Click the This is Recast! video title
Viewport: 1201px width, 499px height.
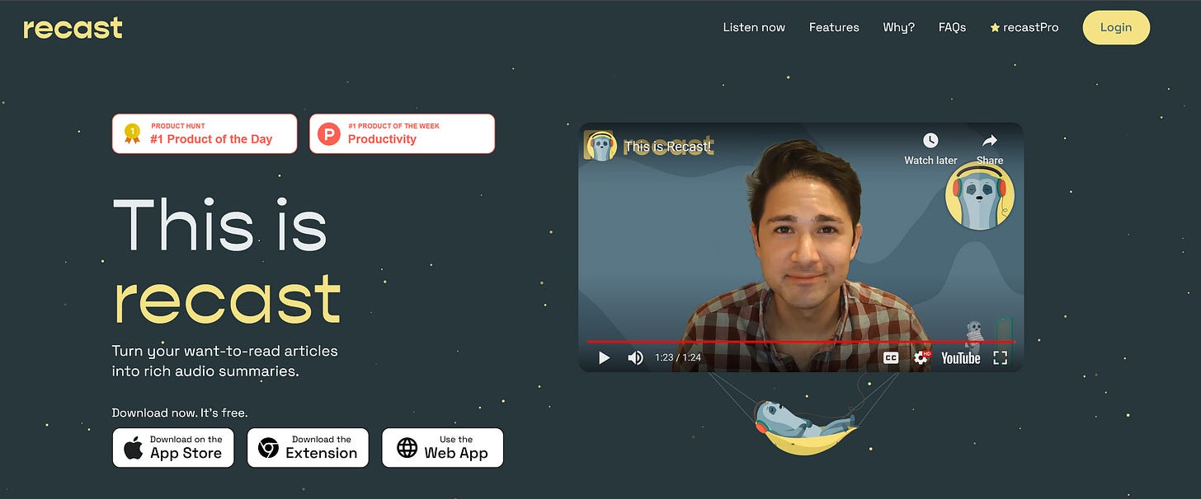[667, 147]
